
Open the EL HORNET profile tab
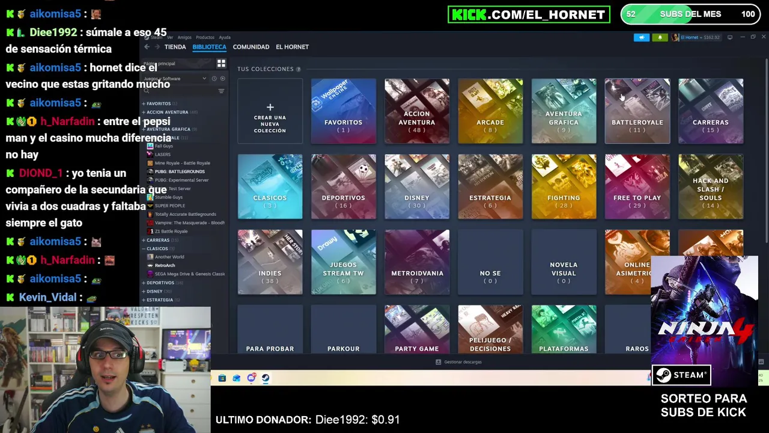tap(292, 47)
